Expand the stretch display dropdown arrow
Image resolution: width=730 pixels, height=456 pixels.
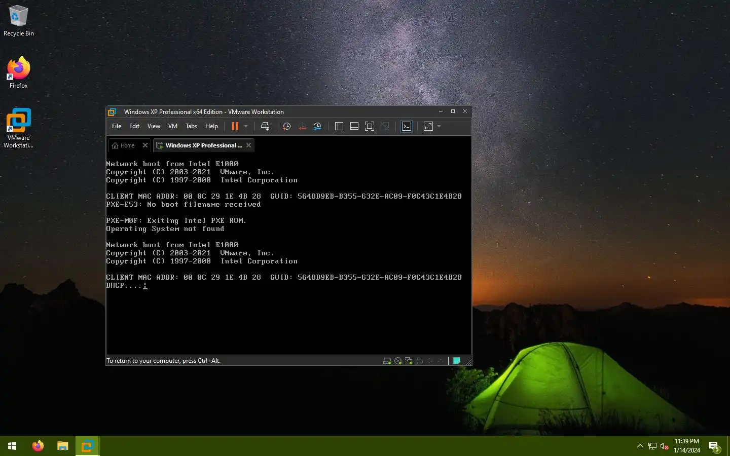(439, 126)
